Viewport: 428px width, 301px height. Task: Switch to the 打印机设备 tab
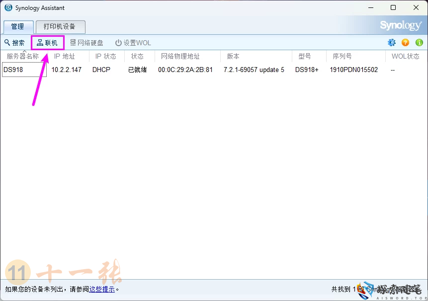pyautogui.click(x=61, y=26)
